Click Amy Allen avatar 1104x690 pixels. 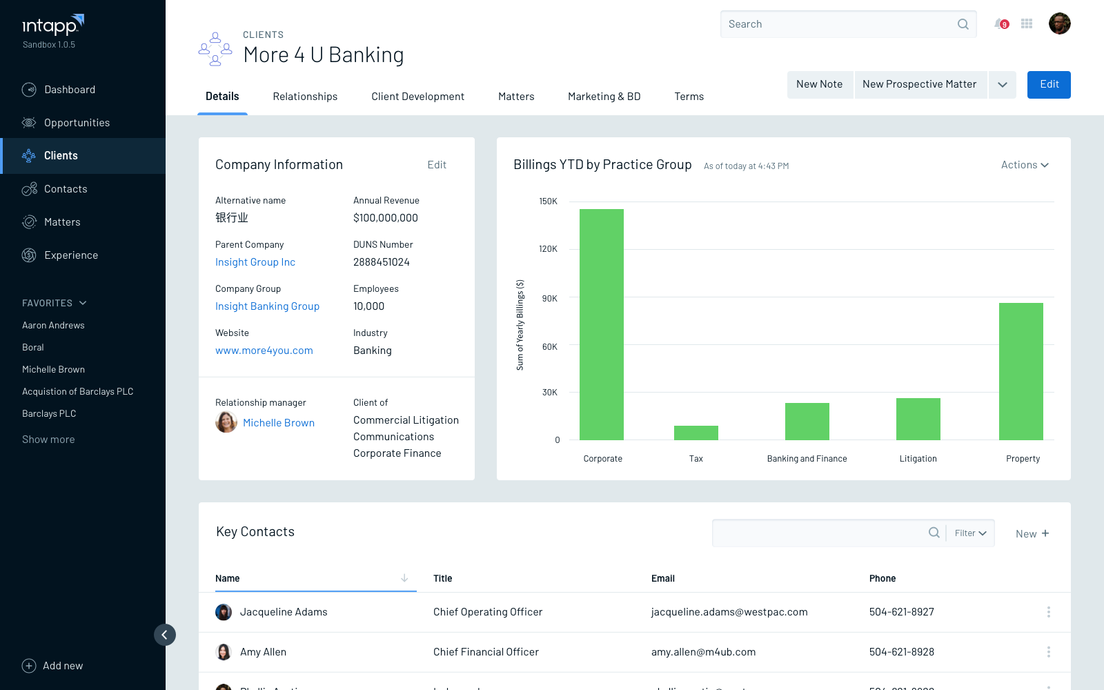click(224, 652)
